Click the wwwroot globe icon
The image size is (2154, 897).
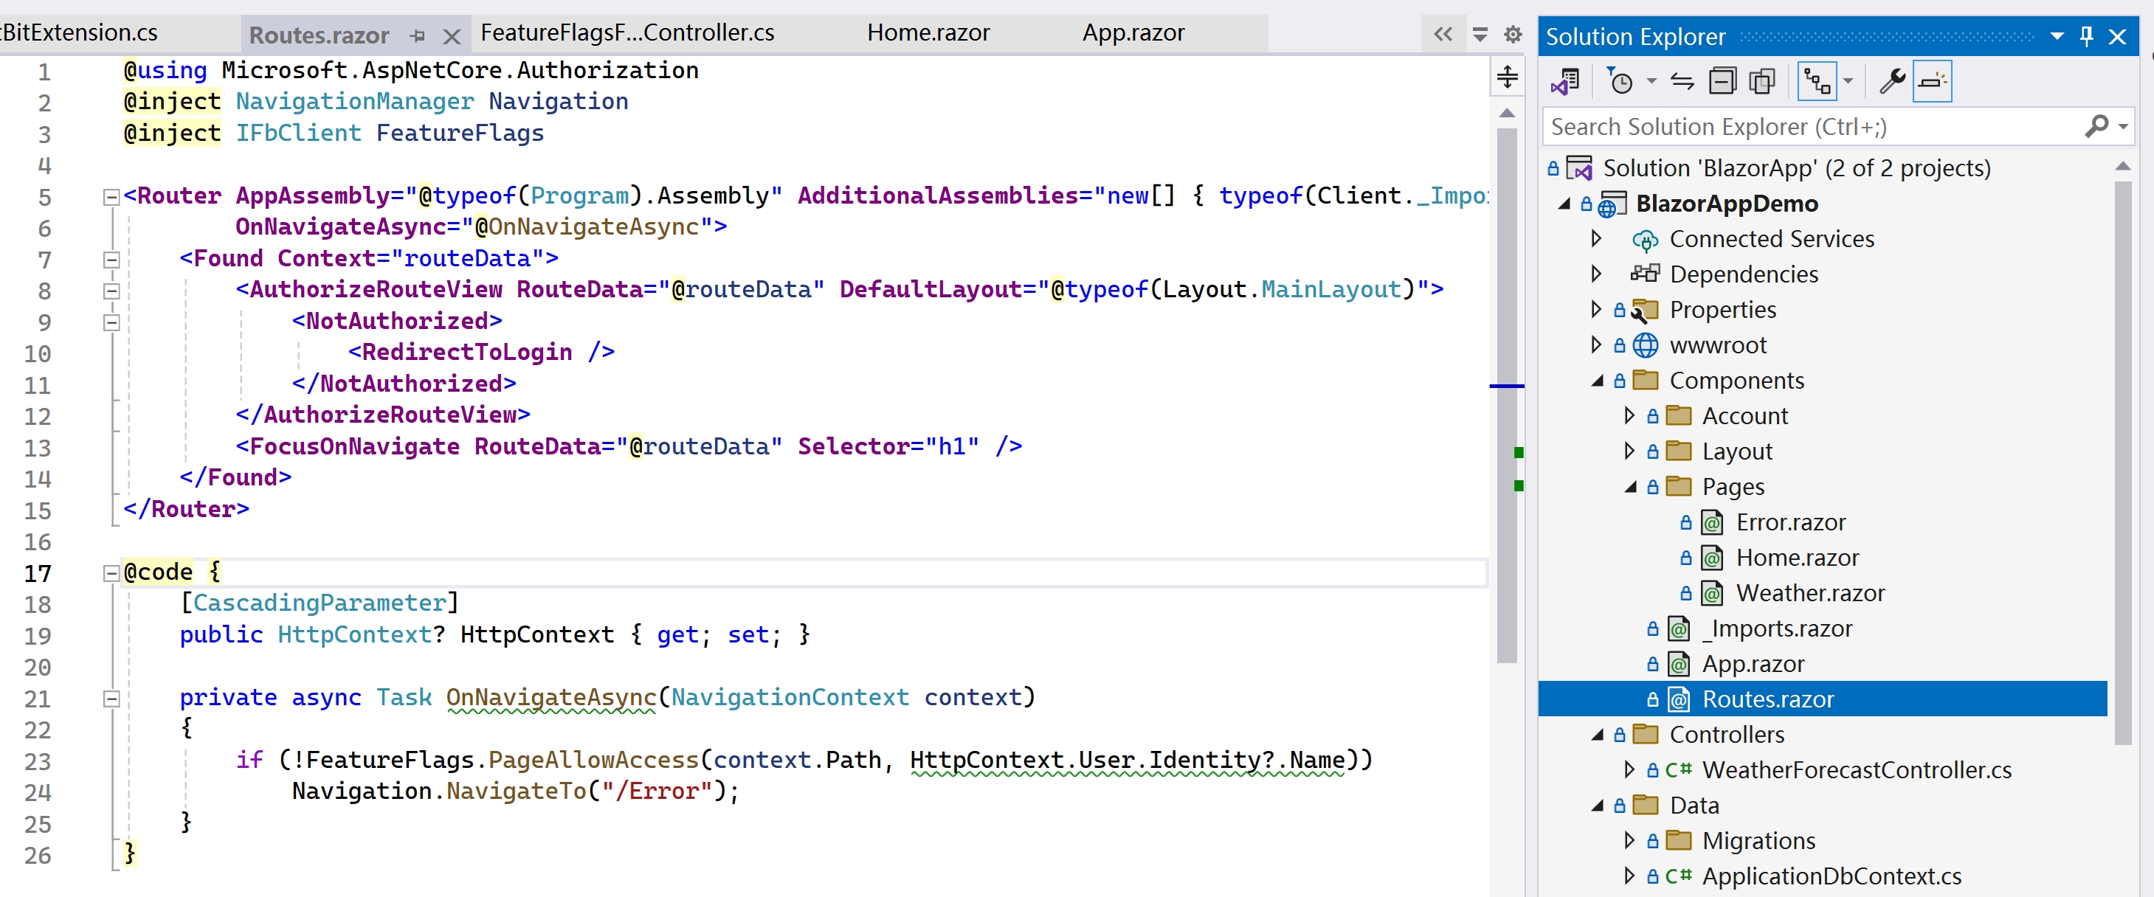pos(1645,345)
